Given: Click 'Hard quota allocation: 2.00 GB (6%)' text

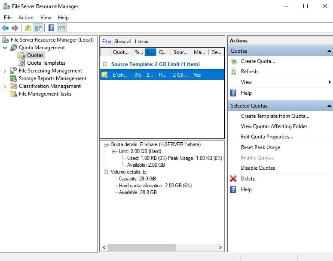Looking at the screenshot, I should [155, 186].
